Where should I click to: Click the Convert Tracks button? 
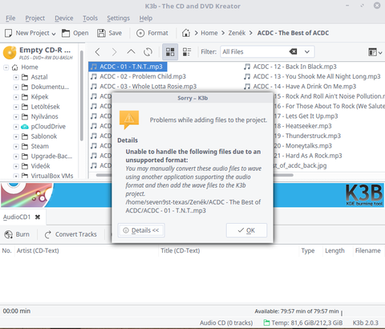(71, 234)
